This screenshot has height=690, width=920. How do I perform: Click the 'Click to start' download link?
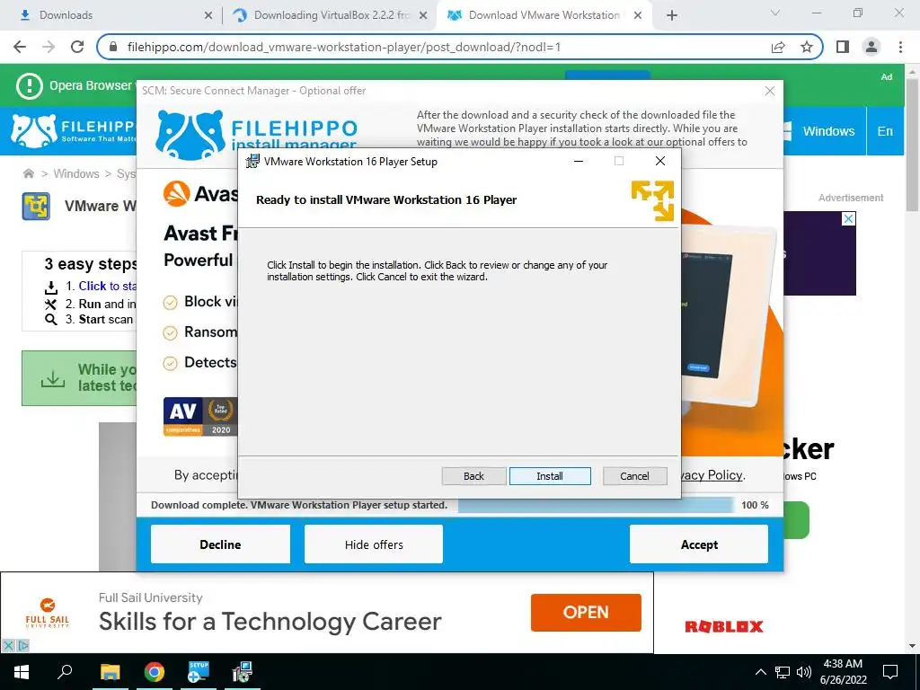click(108, 286)
